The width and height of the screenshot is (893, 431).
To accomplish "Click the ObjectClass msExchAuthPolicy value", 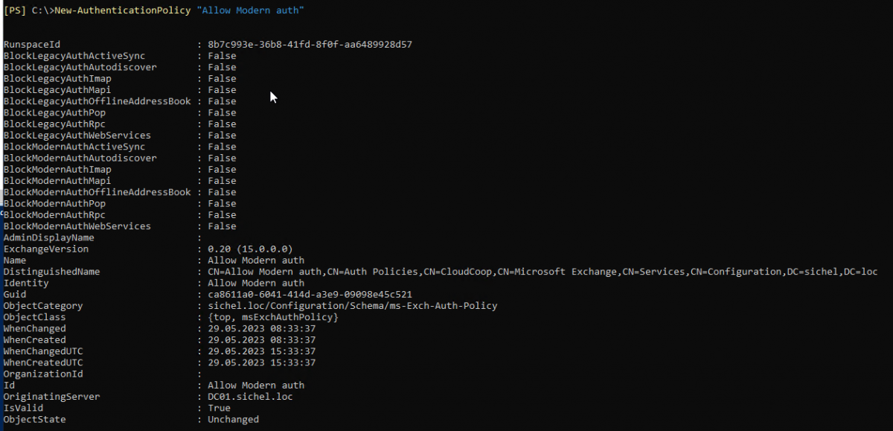I will click(273, 317).
